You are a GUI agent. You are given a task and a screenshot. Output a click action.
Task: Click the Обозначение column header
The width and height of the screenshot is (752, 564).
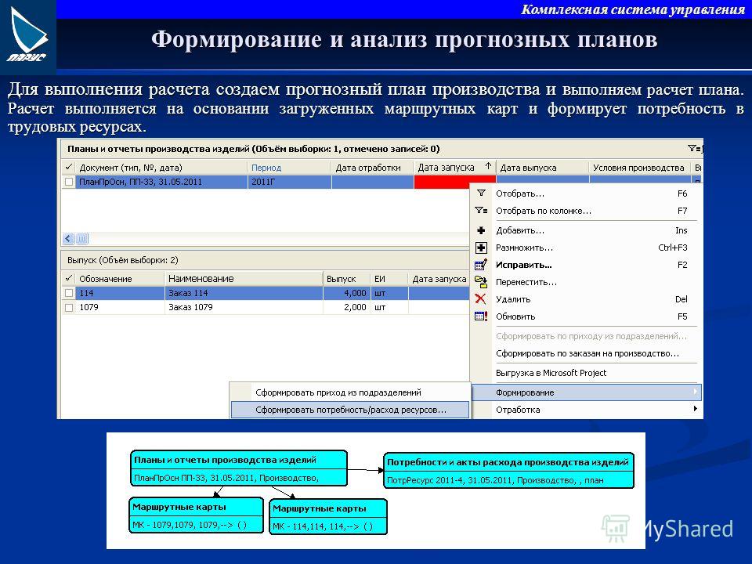[x=120, y=279]
